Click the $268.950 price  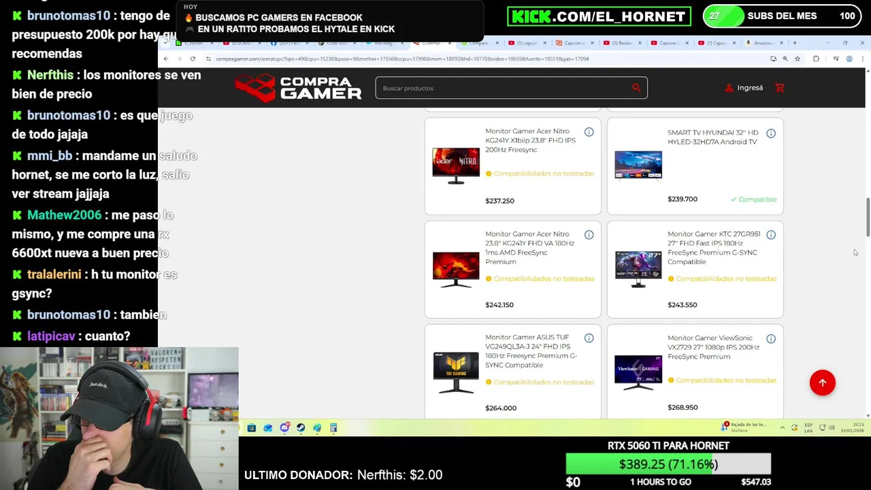(x=683, y=407)
